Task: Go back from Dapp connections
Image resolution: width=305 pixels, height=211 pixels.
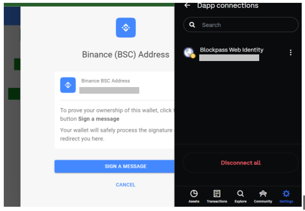Action: tap(187, 5)
